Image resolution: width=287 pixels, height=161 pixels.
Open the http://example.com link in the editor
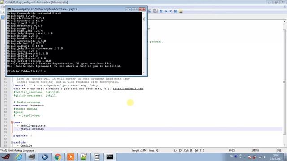[128, 89]
